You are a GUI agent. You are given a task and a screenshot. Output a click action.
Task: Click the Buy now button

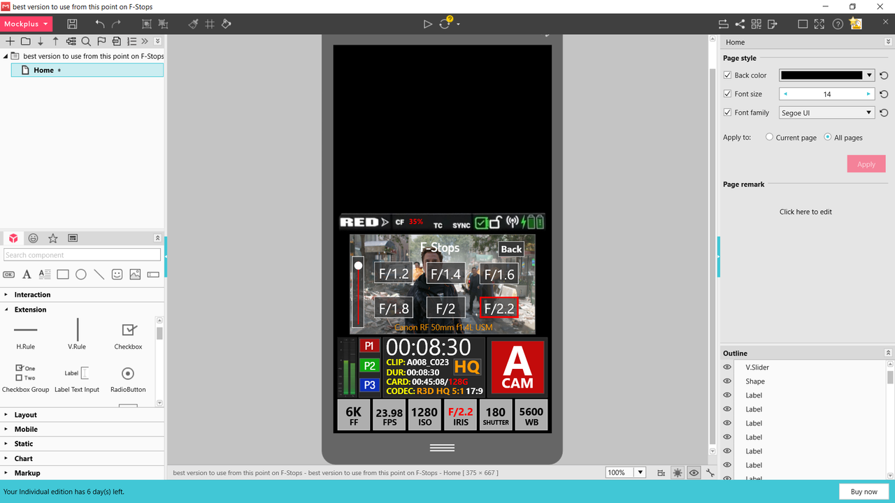[x=864, y=492]
